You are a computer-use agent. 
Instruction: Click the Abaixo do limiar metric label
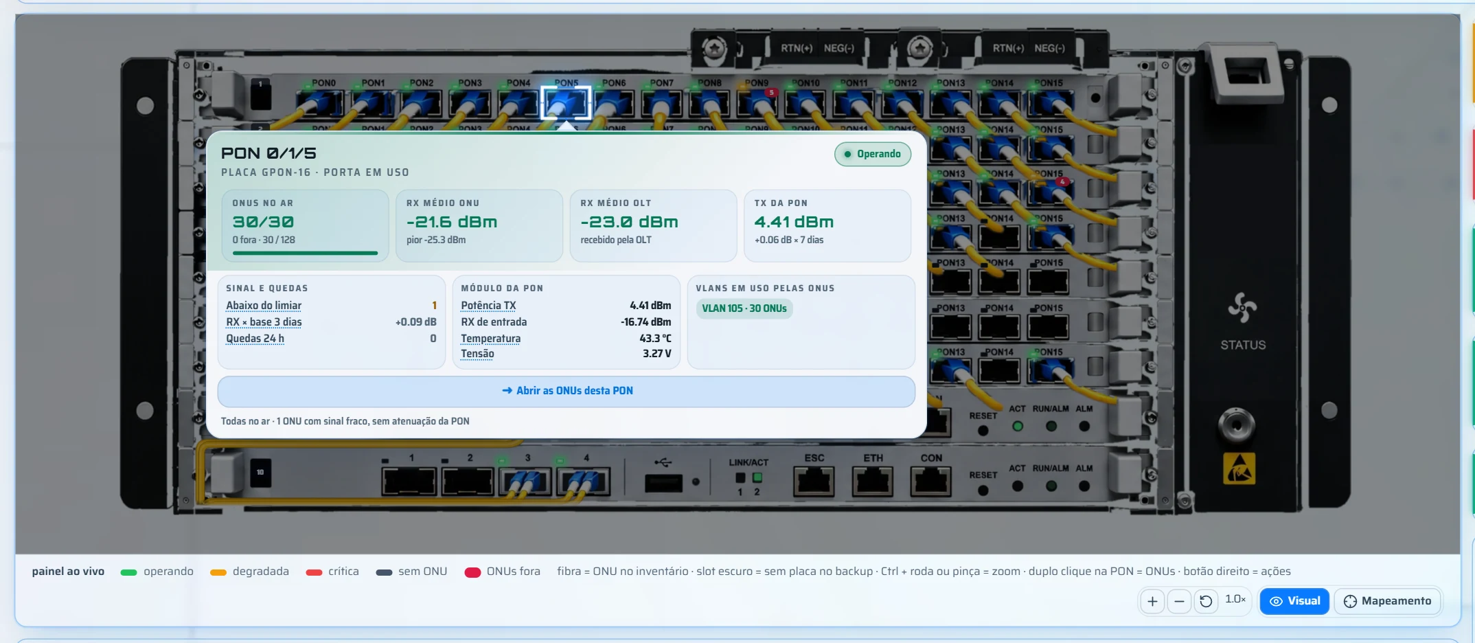264,306
